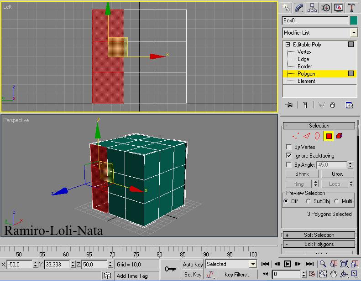Screen dimensions: 361x281
Task: Click the Box01 object name field
Action: tap(315, 20)
